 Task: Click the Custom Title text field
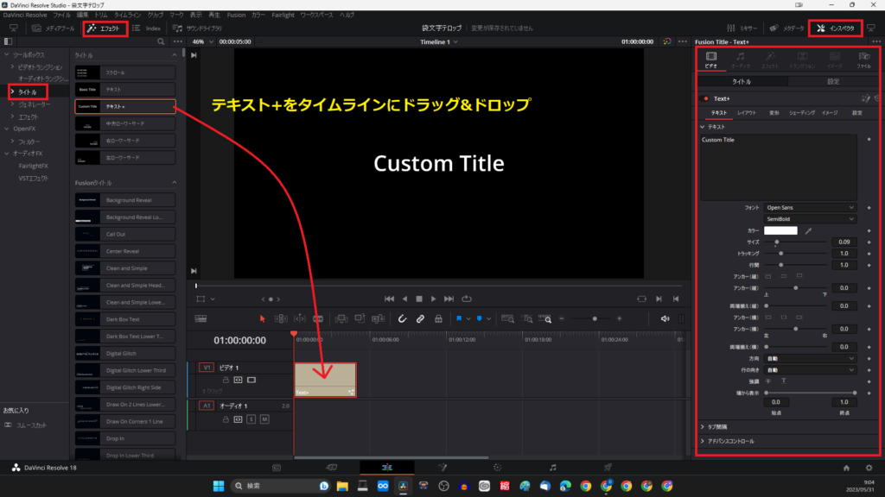(x=779, y=167)
